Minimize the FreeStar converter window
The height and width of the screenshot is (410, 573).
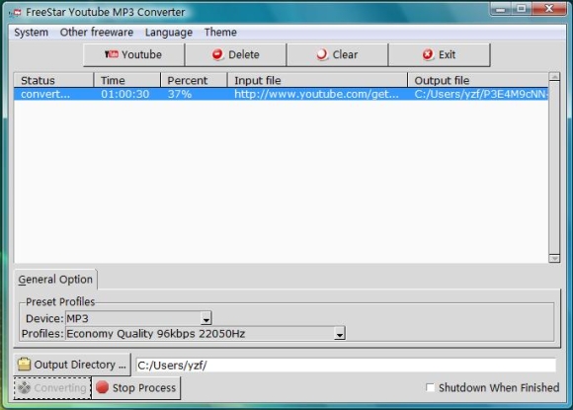[x=501, y=9]
